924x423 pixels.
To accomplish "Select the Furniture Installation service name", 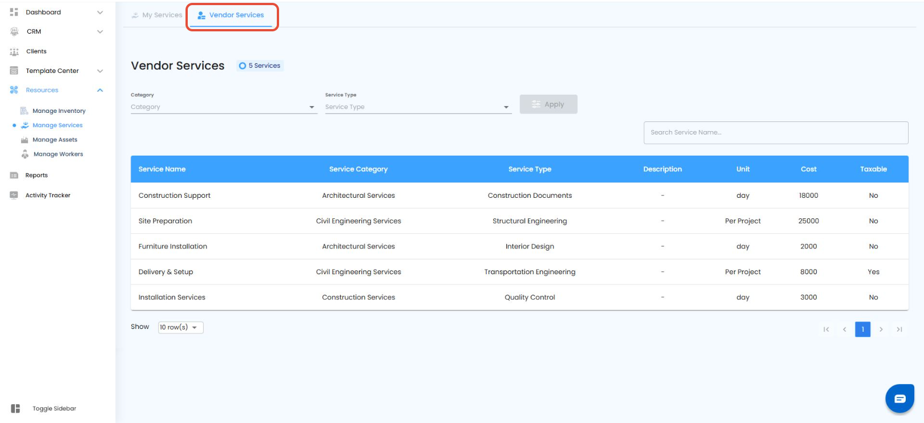I will point(173,246).
